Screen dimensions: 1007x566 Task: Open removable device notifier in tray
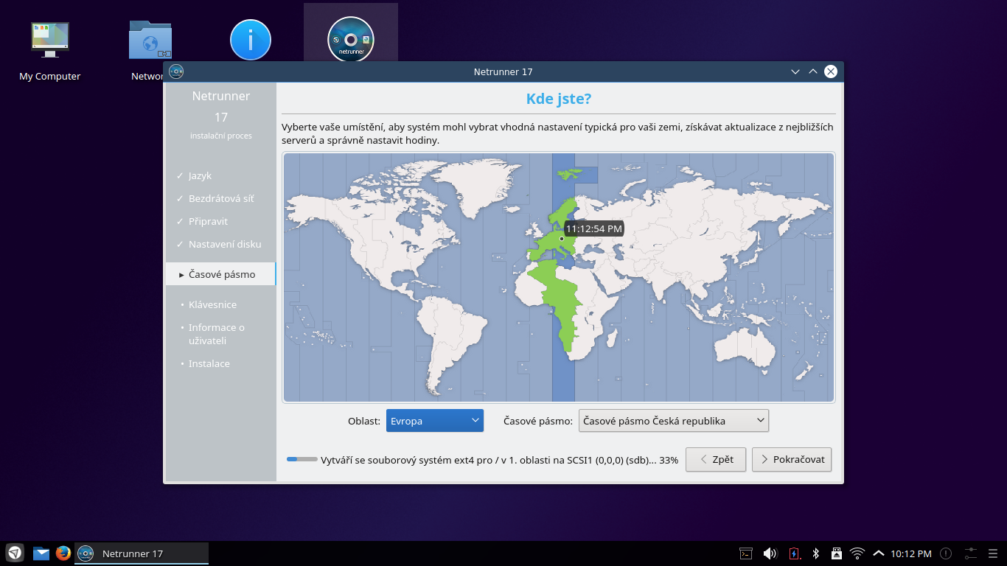pos(837,553)
